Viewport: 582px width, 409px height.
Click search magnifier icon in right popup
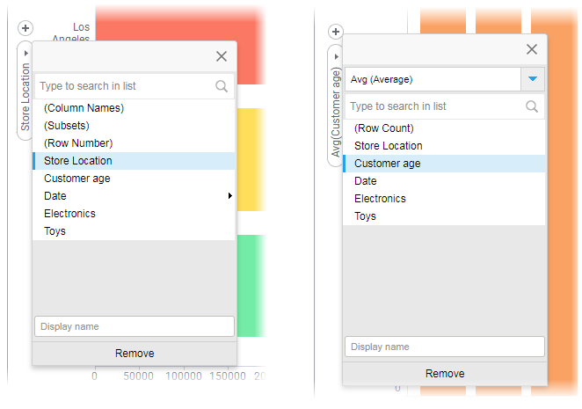[532, 106]
